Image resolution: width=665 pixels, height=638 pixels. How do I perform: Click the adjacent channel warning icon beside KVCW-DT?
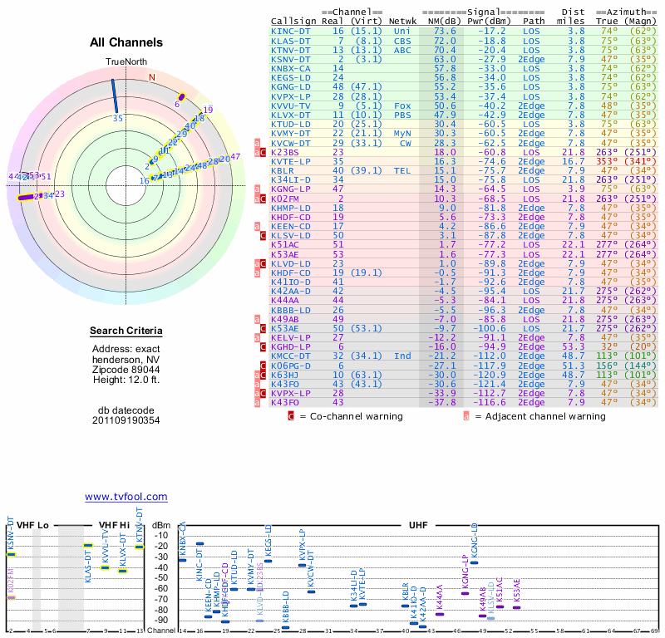click(x=257, y=143)
